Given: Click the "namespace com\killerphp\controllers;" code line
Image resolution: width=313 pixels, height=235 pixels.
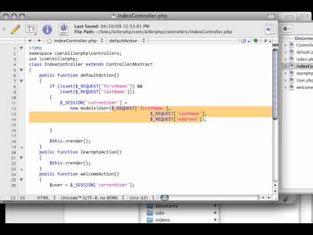Looking at the screenshot, I should 75,54.
